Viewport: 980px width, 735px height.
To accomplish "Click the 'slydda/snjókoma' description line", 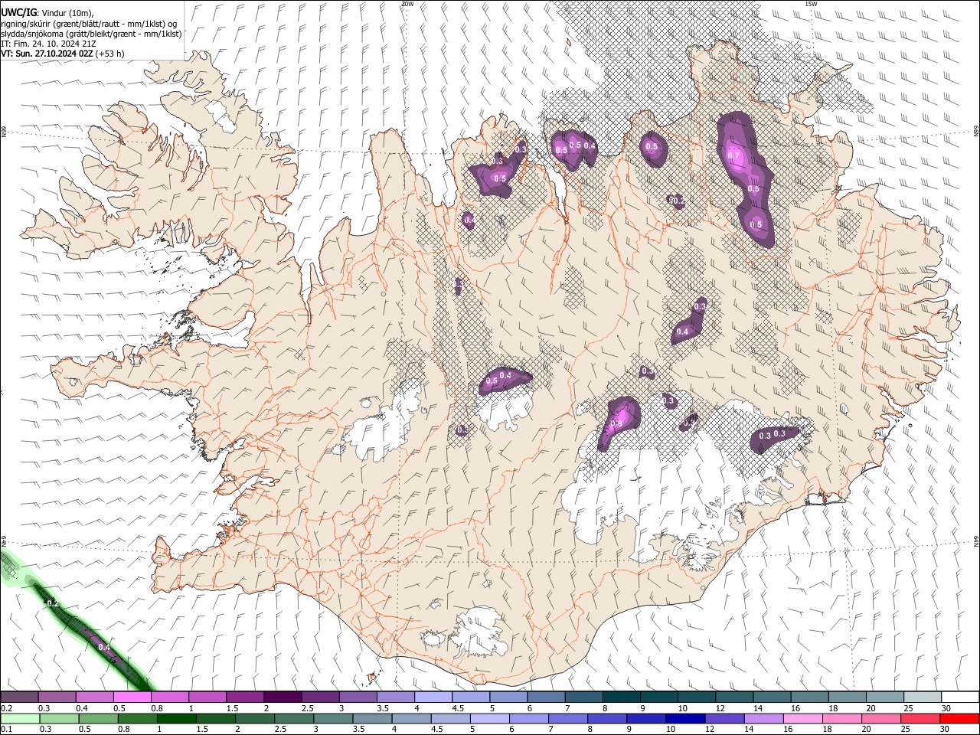I will point(91,34).
